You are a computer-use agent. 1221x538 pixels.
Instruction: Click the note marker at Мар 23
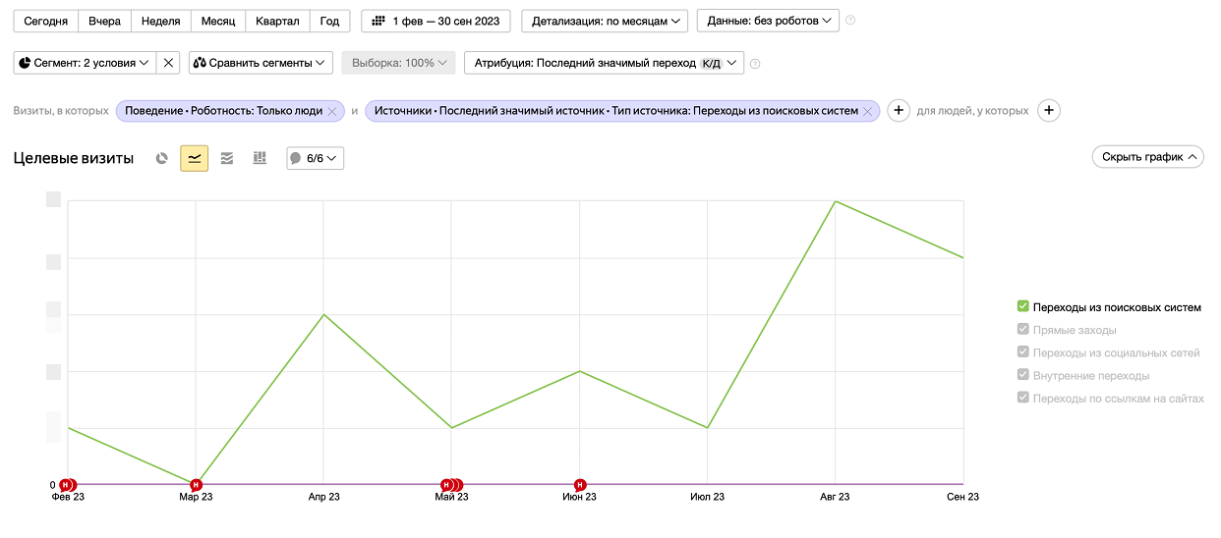tap(196, 484)
